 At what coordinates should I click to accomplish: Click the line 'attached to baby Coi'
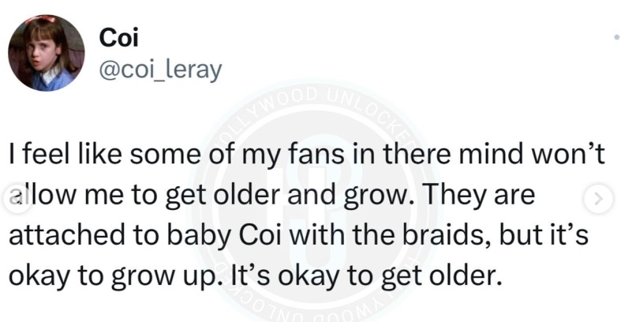pyautogui.click(x=298, y=235)
